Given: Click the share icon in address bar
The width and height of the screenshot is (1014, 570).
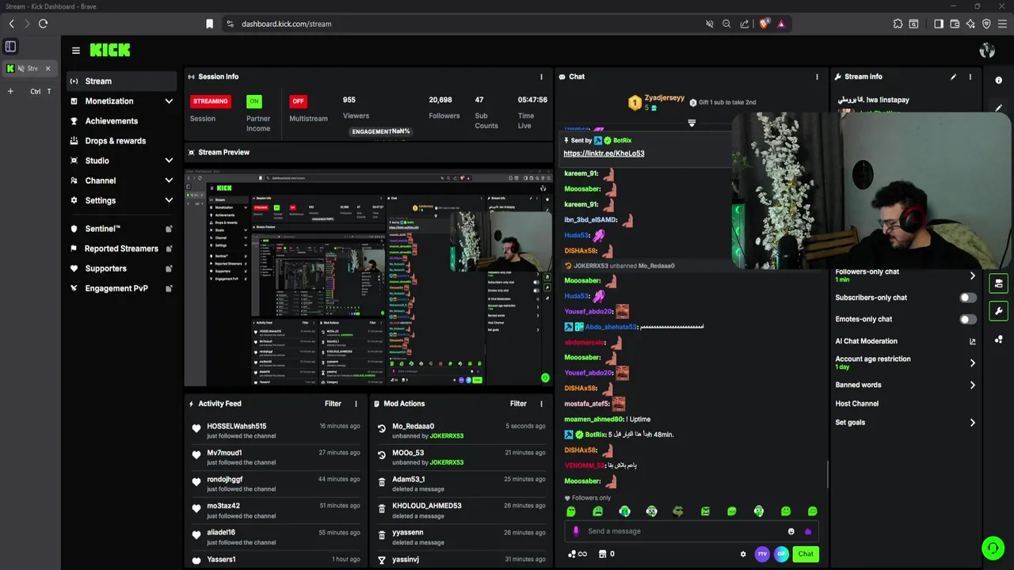Looking at the screenshot, I should pos(745,24).
